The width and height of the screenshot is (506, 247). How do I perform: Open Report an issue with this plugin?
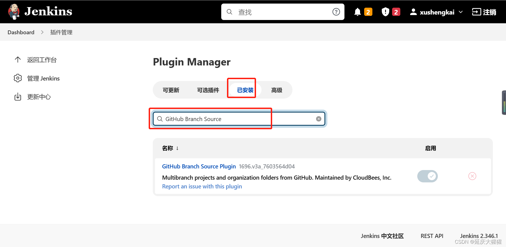[202, 186]
